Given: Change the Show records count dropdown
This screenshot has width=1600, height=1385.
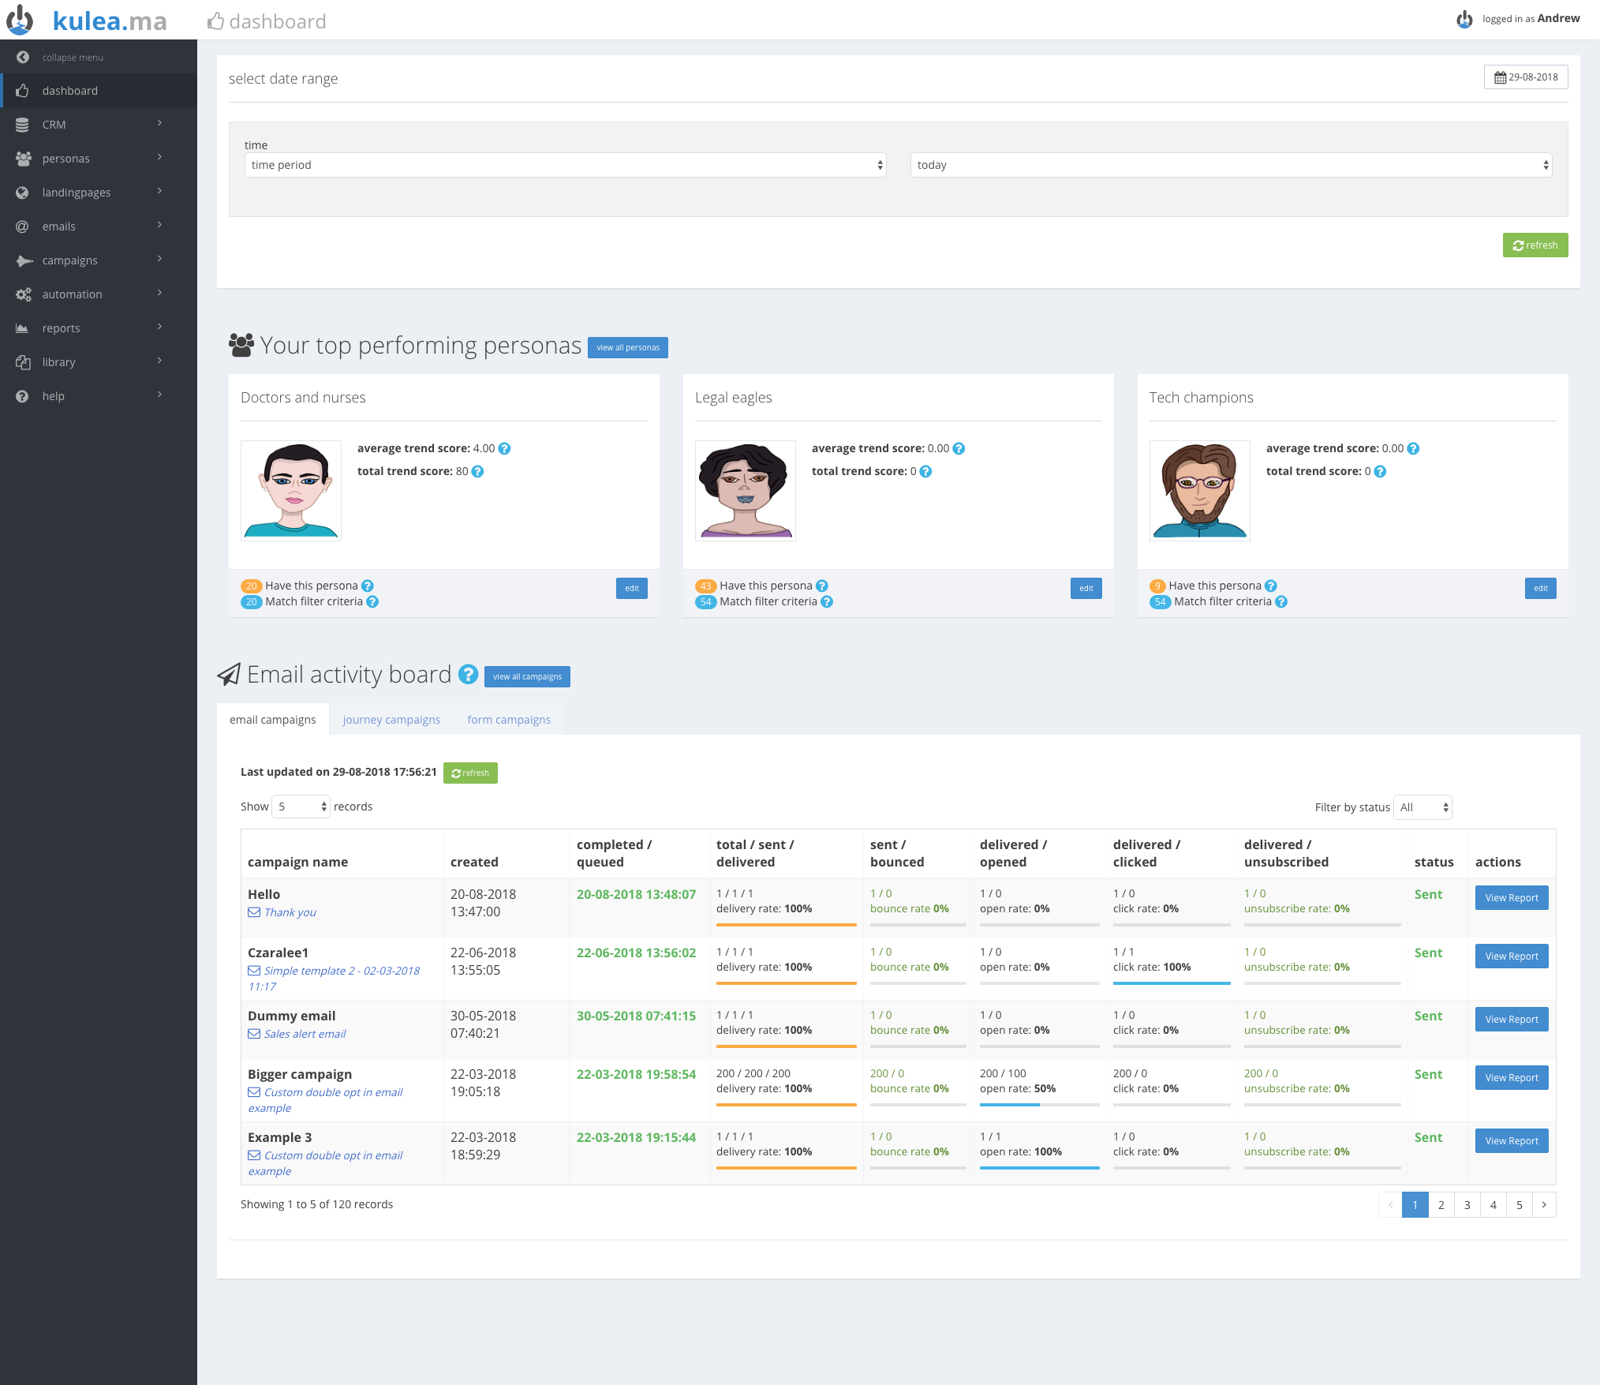Looking at the screenshot, I should pos(301,807).
